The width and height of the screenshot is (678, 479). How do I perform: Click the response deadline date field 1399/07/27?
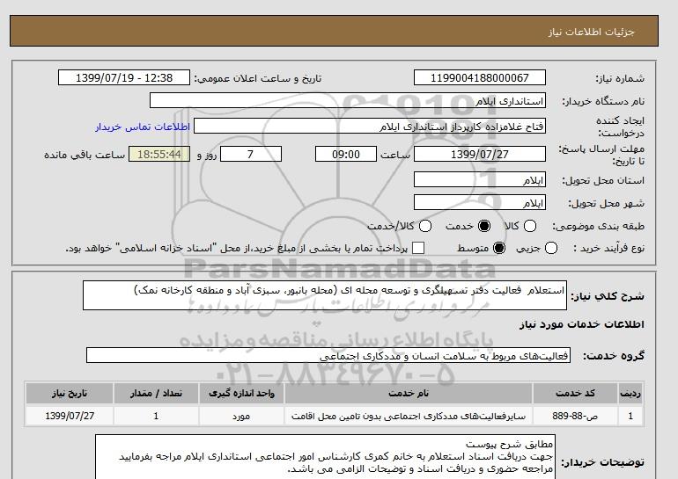[480, 154]
